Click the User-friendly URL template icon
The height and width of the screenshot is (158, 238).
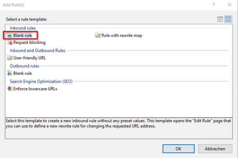point(10,58)
